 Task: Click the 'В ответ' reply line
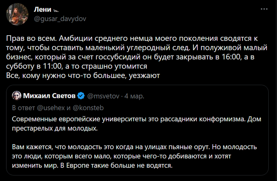(22, 107)
